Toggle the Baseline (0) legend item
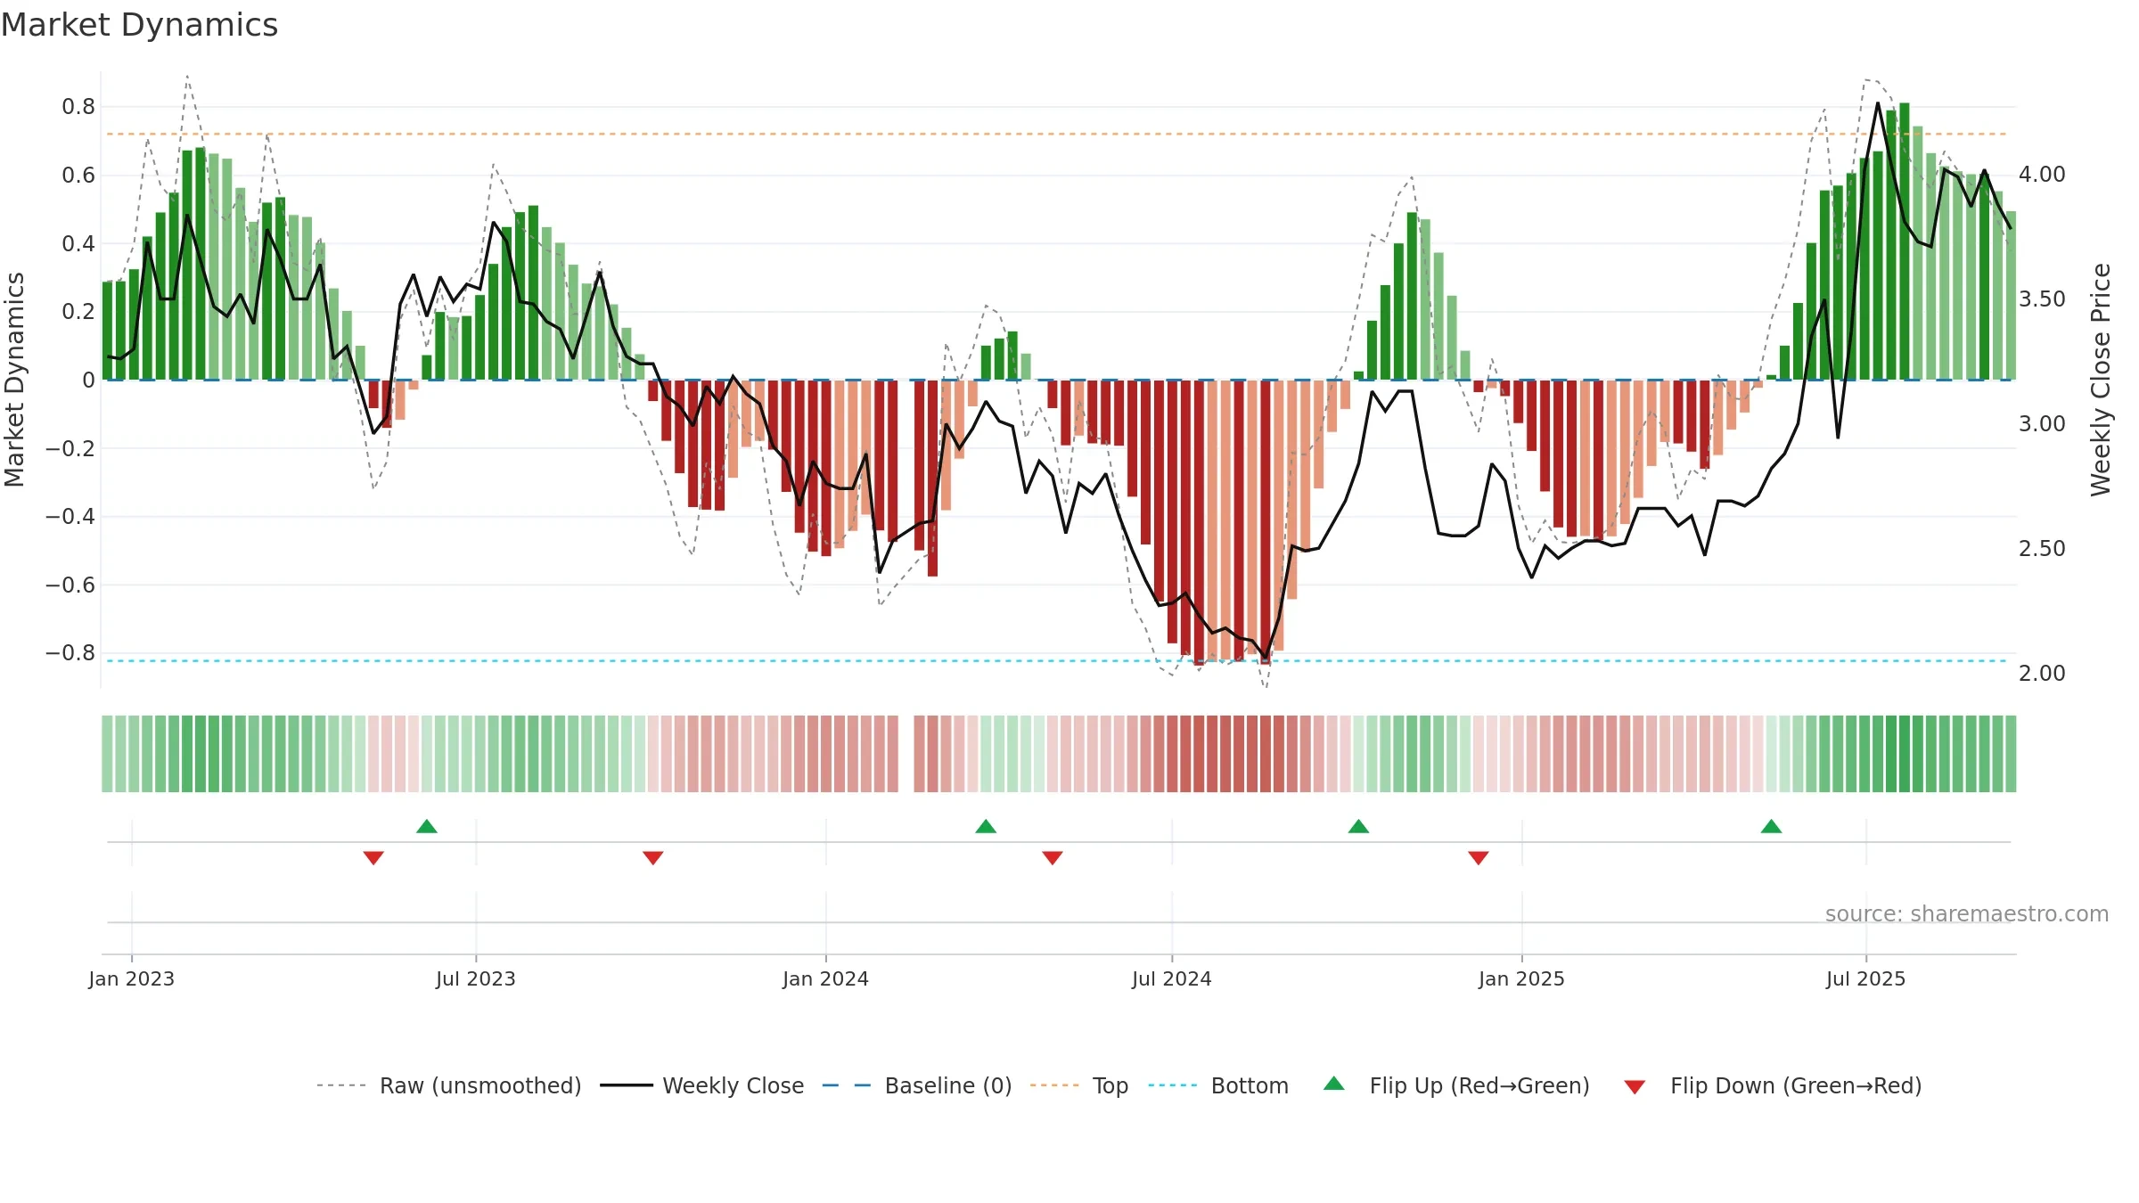 [x=917, y=1085]
